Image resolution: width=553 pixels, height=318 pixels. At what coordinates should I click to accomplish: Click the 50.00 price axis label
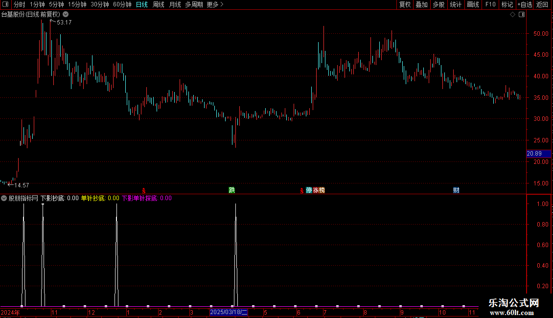coord(541,33)
